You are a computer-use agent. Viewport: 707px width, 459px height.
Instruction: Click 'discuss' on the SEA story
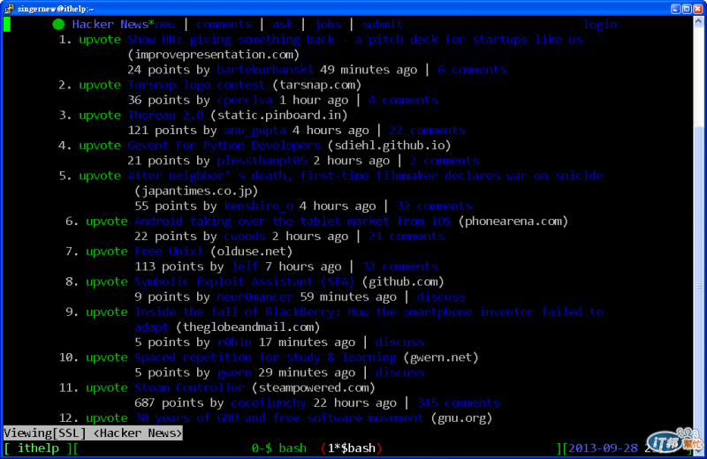(x=441, y=297)
